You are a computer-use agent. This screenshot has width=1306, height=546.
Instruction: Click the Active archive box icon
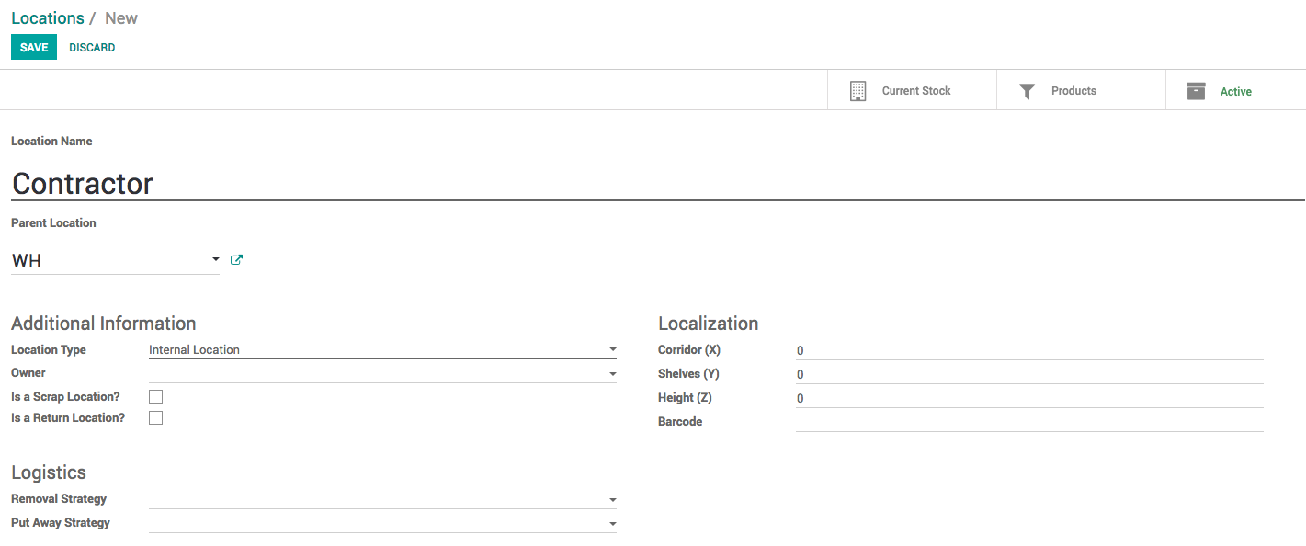point(1196,91)
